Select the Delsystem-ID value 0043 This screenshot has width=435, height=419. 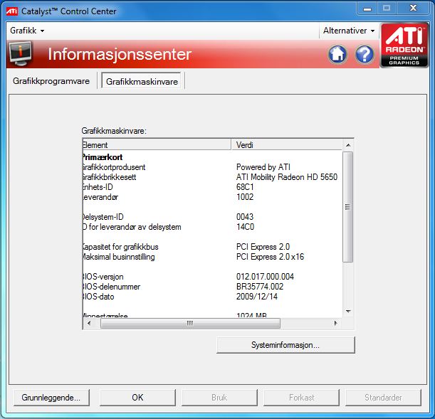[x=245, y=217]
